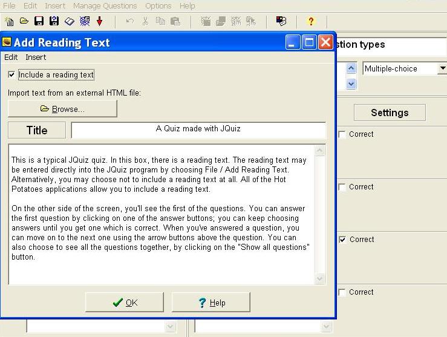Click the Title button
447x337 pixels.
tap(37, 130)
